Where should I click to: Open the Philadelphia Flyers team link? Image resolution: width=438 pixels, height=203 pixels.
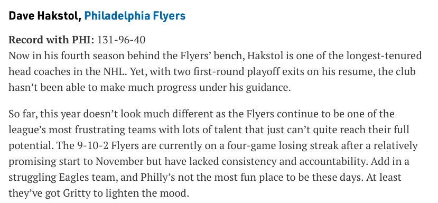[x=135, y=16]
